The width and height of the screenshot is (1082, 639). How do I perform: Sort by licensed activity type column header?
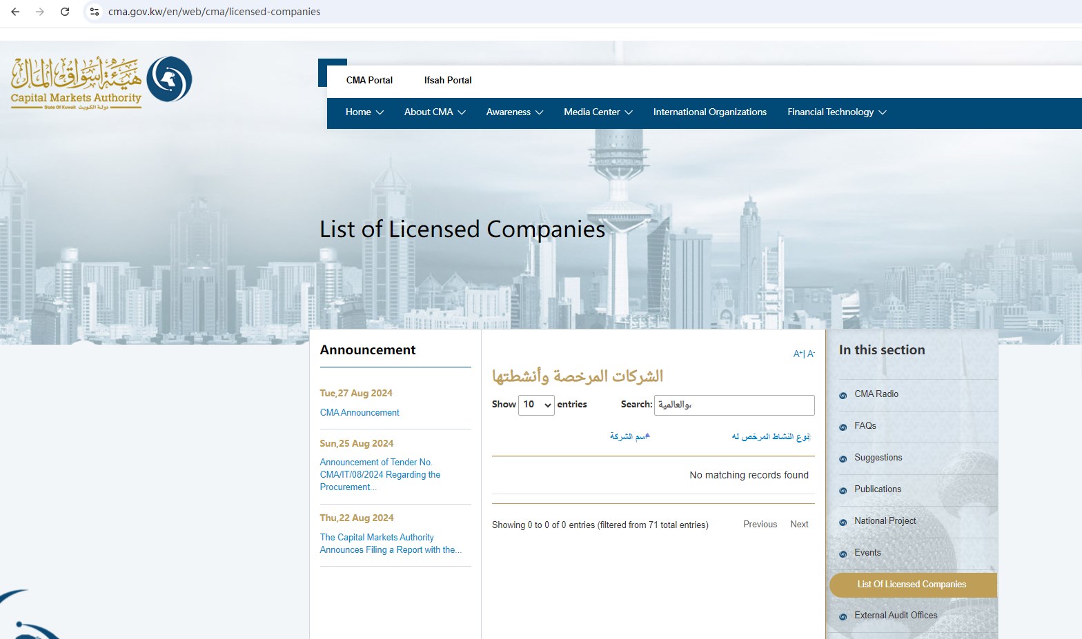771,436
